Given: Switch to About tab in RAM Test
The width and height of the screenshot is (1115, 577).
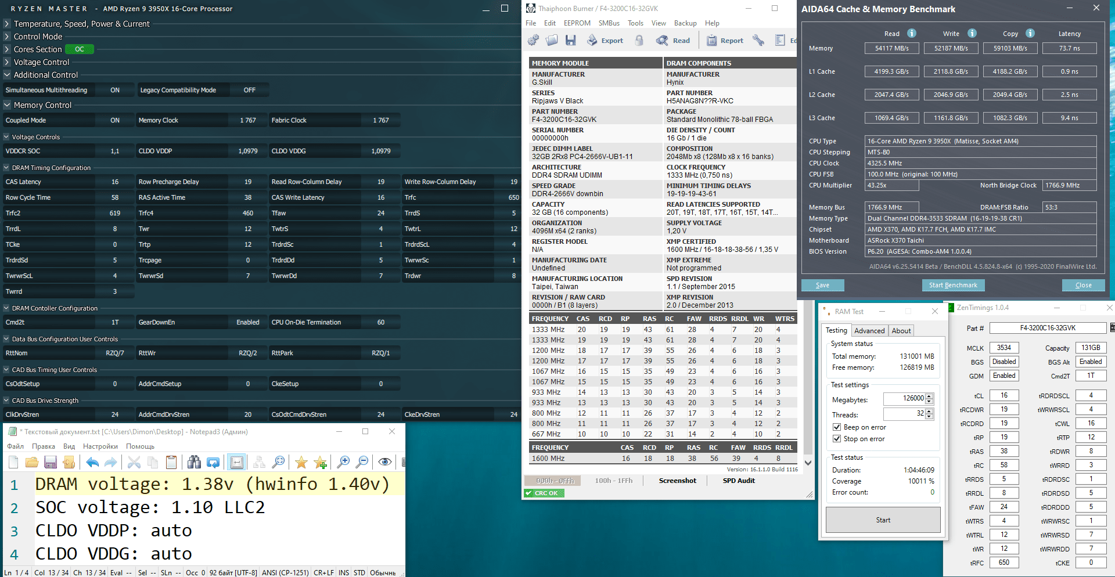Looking at the screenshot, I should (901, 331).
